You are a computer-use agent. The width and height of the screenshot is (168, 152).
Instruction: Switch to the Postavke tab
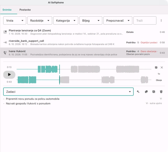[25, 10]
